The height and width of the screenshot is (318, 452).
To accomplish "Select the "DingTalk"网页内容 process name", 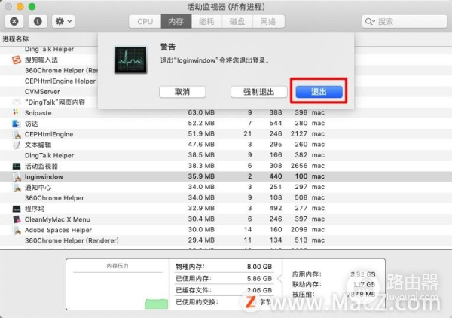I will click(x=55, y=102).
